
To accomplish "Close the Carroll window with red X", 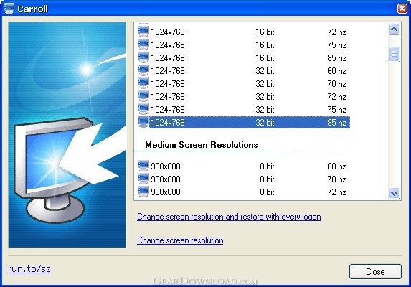I will 402,9.
